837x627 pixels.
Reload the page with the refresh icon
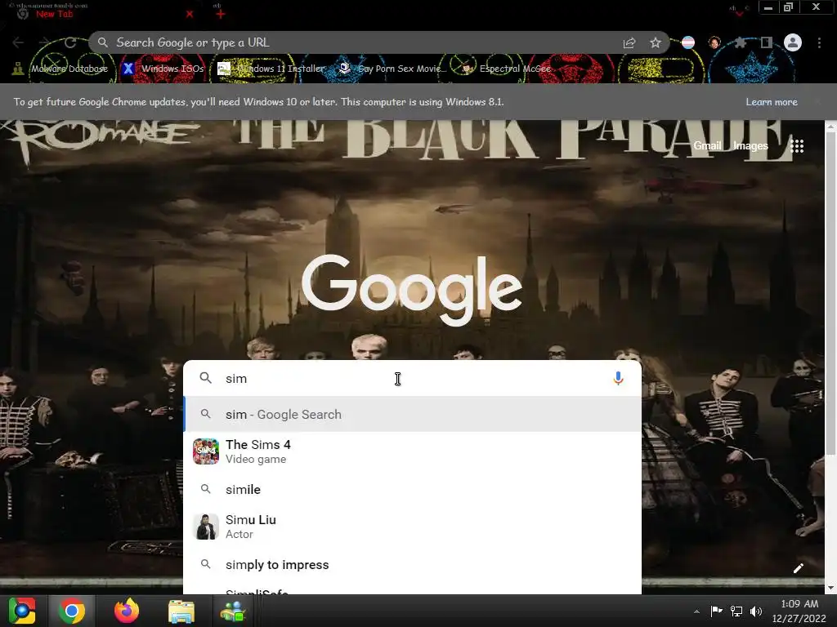pyautogui.click(x=70, y=42)
